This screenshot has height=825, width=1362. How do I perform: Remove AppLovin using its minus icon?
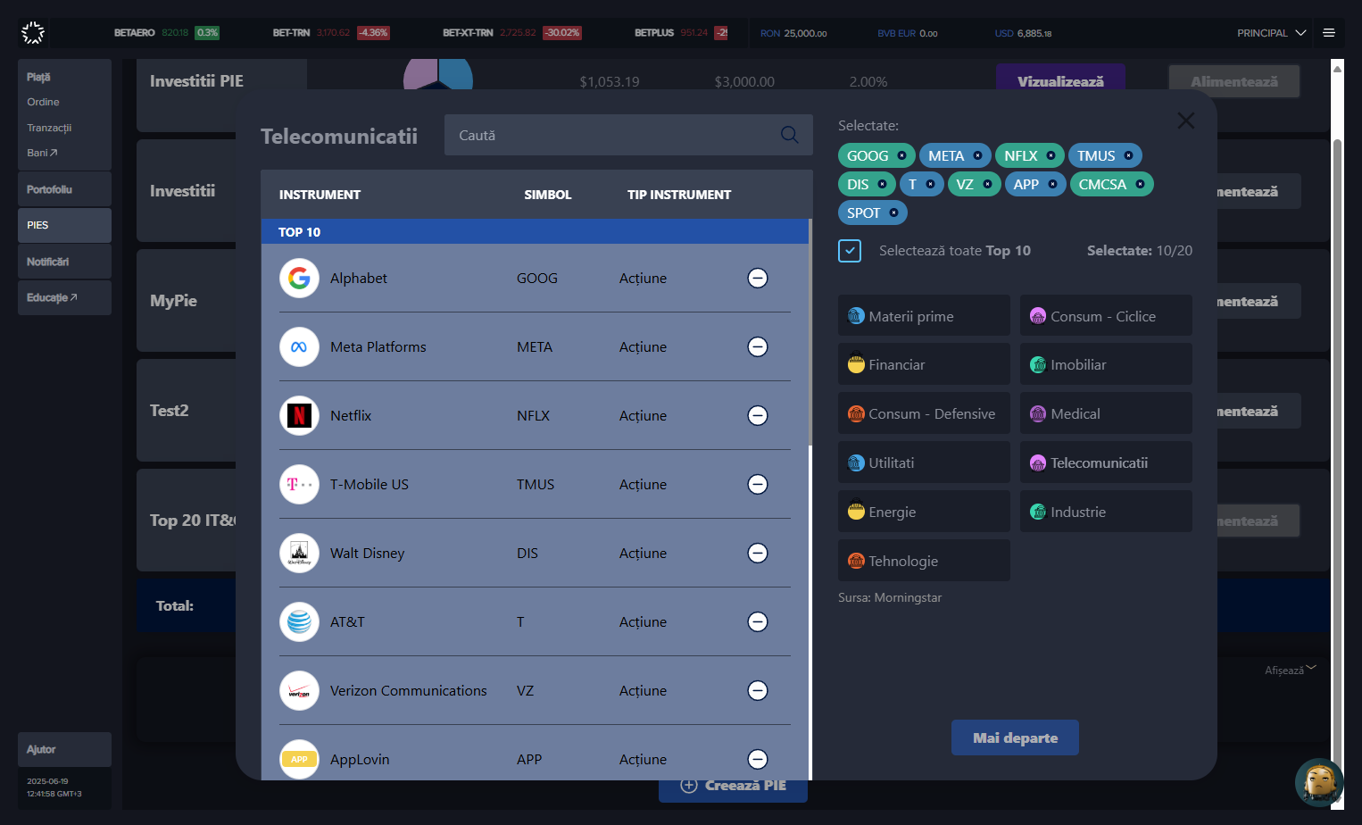[758, 760]
